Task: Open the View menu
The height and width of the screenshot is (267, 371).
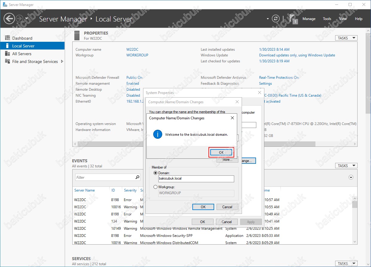Action: tap(343, 19)
